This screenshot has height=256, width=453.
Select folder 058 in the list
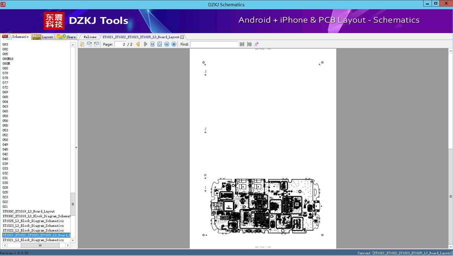point(5,116)
